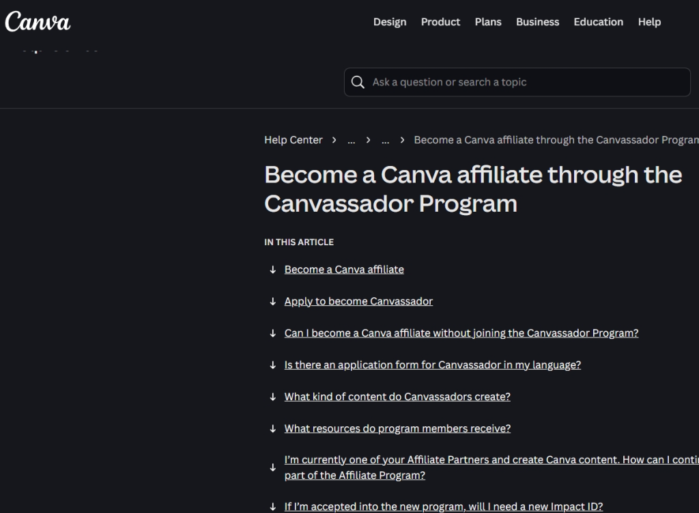699x513 pixels.
Task: Click arrow icon beside Become a Canva affiliate
Action: tap(273, 270)
